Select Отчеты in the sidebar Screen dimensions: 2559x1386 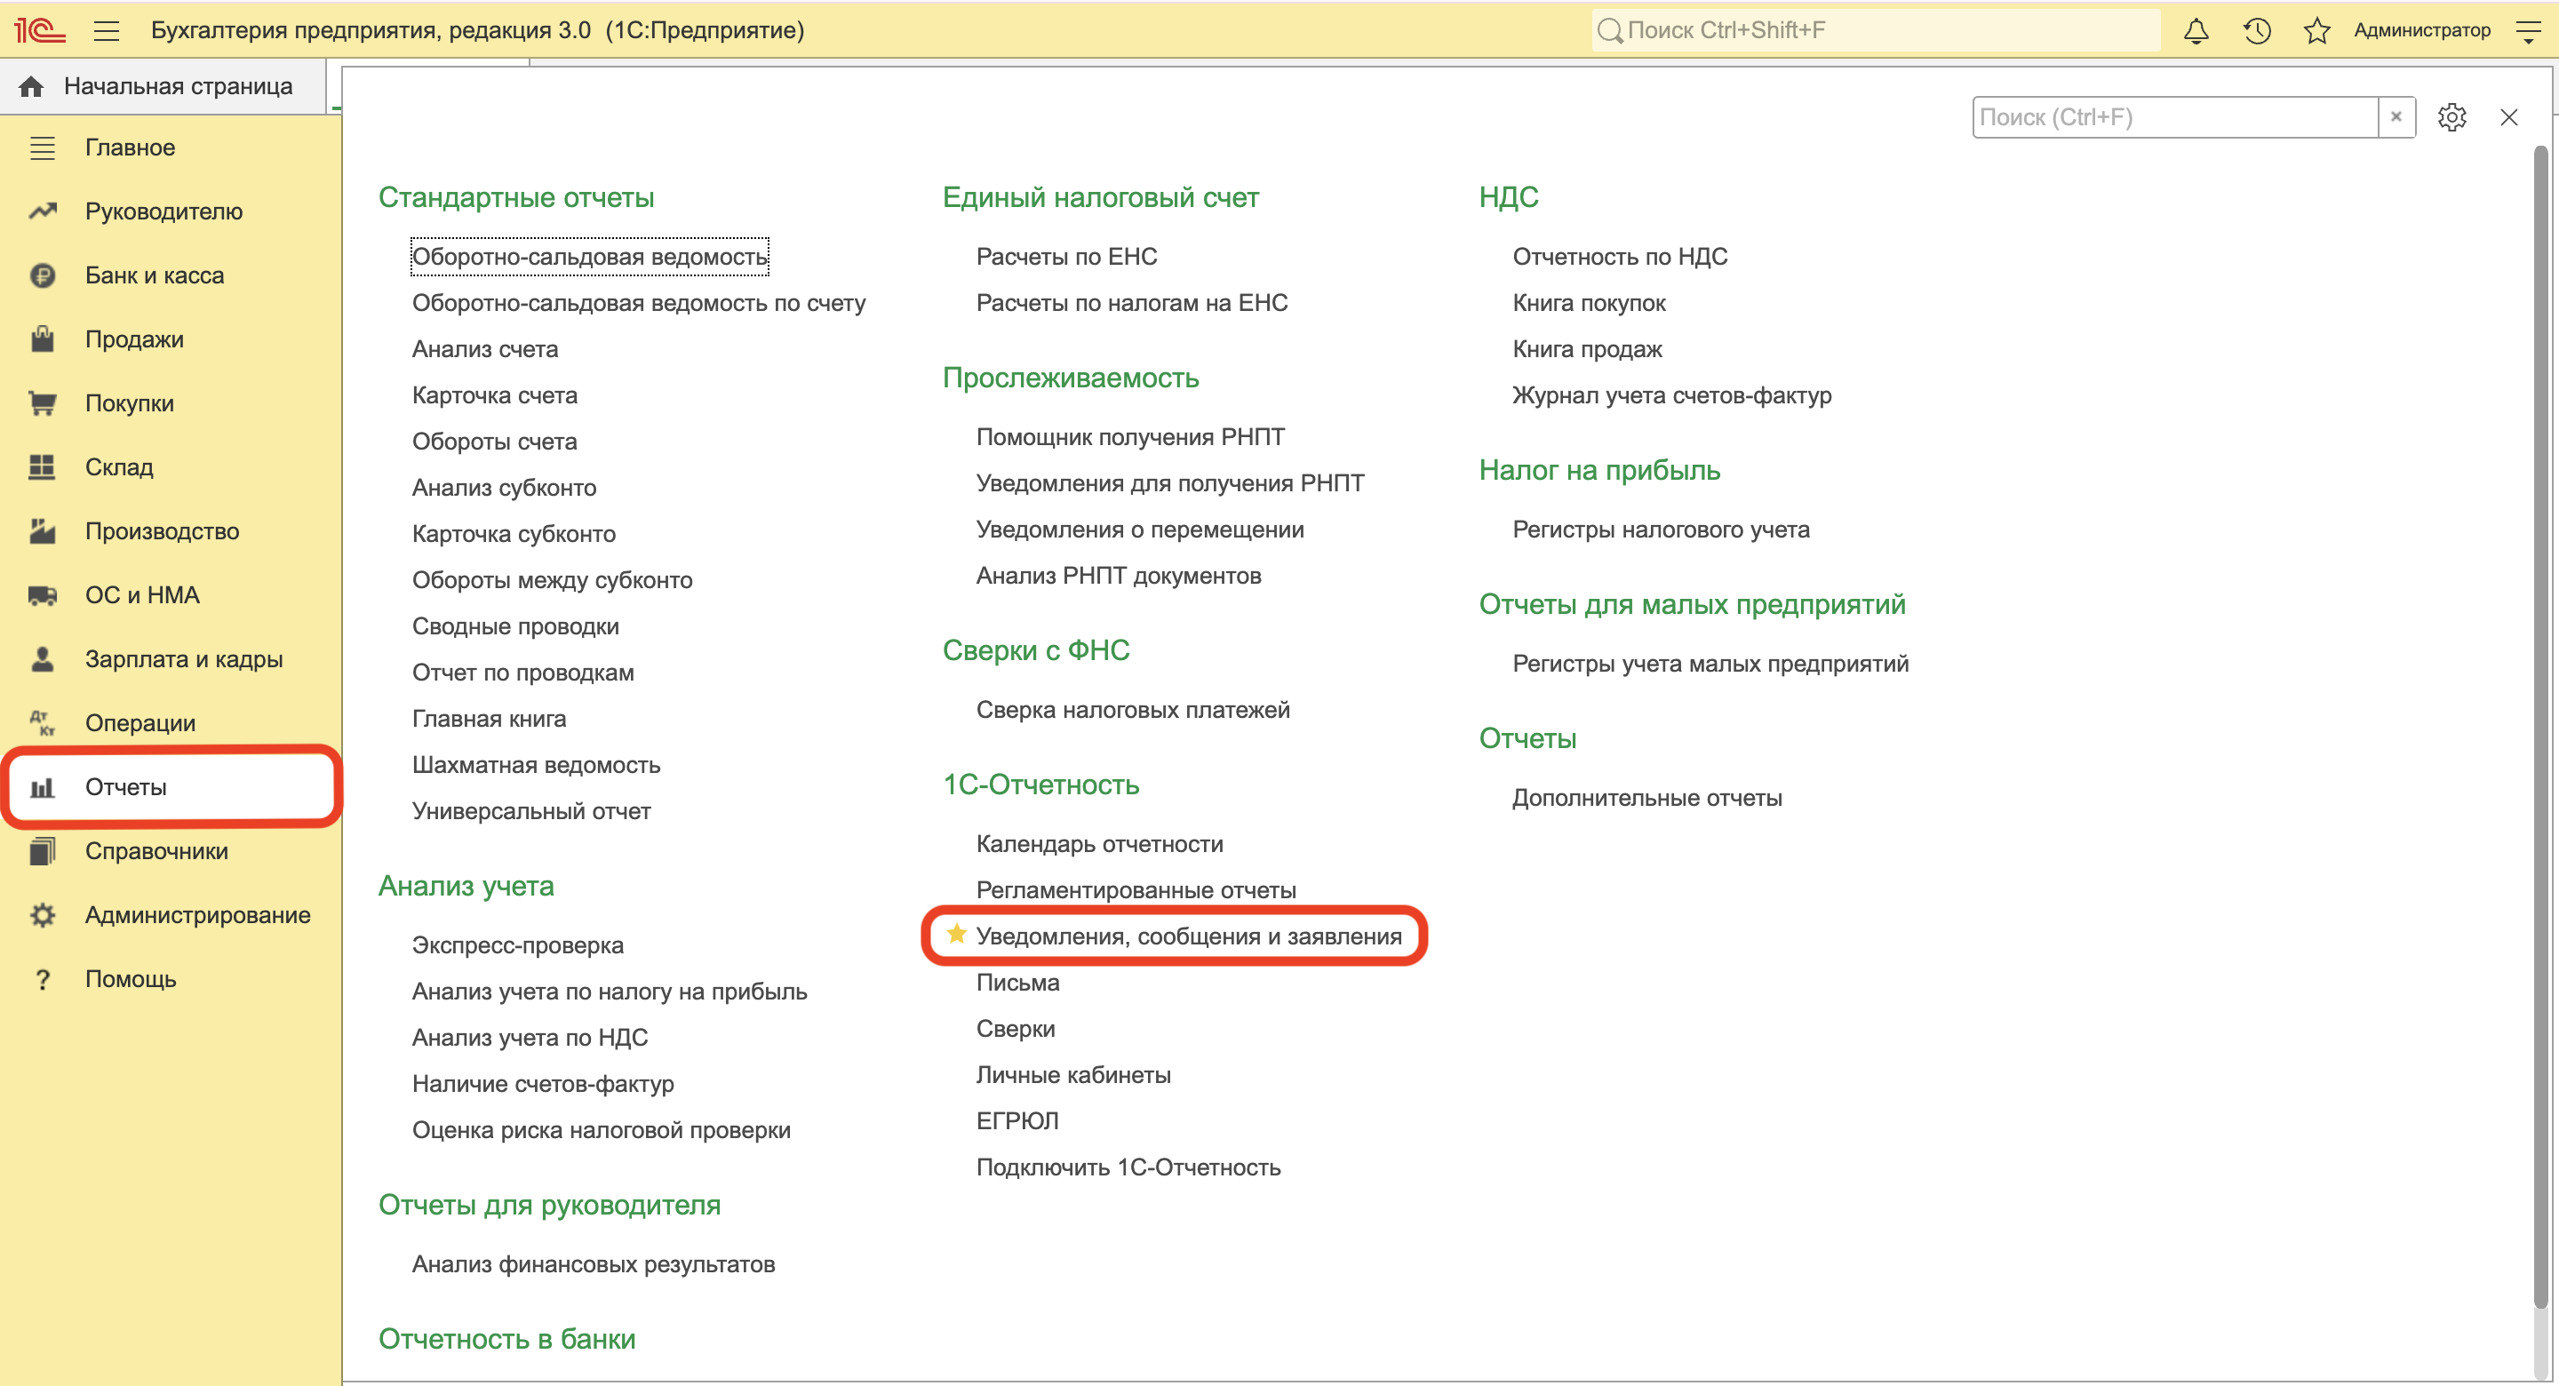tap(125, 787)
